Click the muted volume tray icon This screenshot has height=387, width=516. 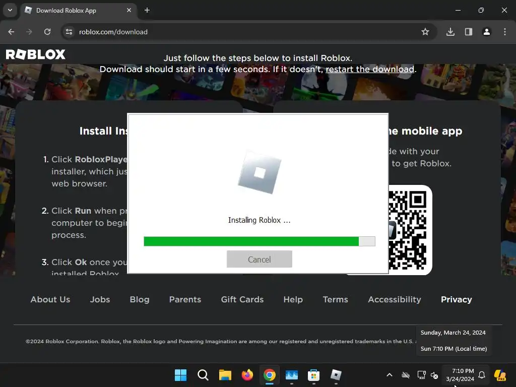pos(434,375)
